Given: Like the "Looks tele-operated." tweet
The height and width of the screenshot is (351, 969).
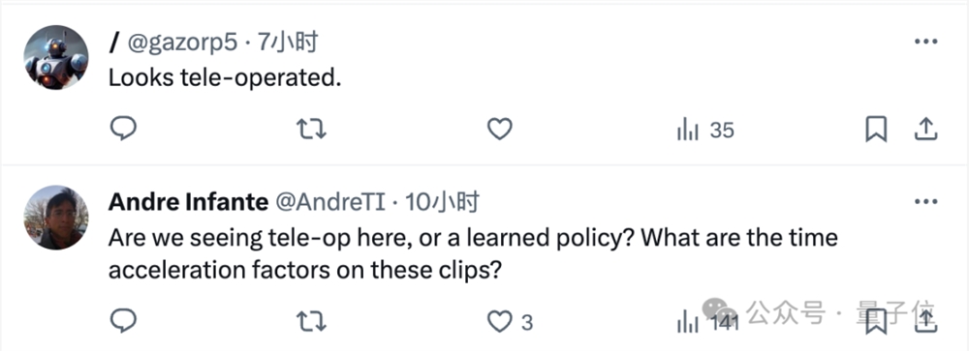Looking at the screenshot, I should [x=499, y=129].
